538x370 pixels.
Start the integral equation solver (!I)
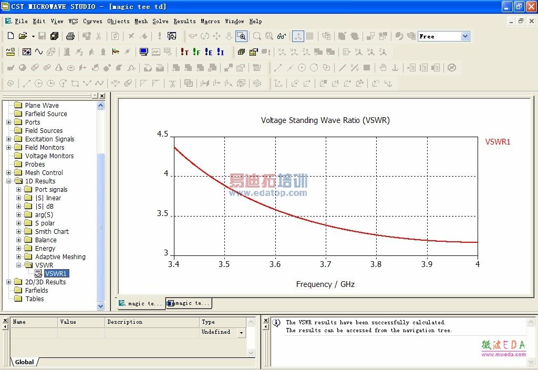coord(221,52)
